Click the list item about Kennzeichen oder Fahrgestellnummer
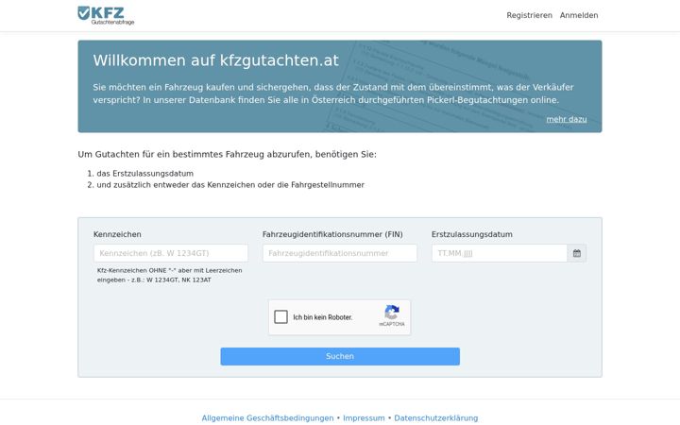 [230, 185]
